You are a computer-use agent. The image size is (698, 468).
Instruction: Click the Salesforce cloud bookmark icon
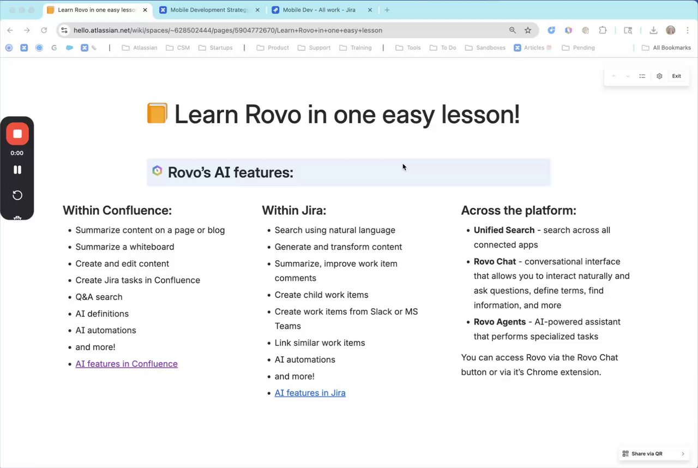tap(69, 48)
